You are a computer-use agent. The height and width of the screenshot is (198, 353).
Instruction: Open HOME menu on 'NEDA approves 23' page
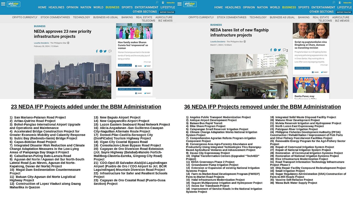[42, 7]
